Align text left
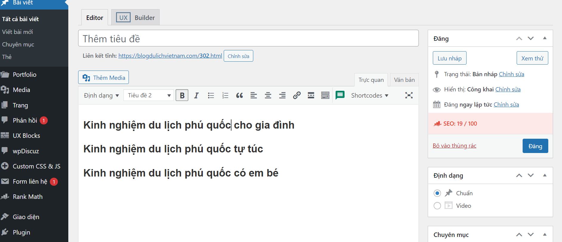Image resolution: width=562 pixels, height=242 pixels. [x=254, y=95]
